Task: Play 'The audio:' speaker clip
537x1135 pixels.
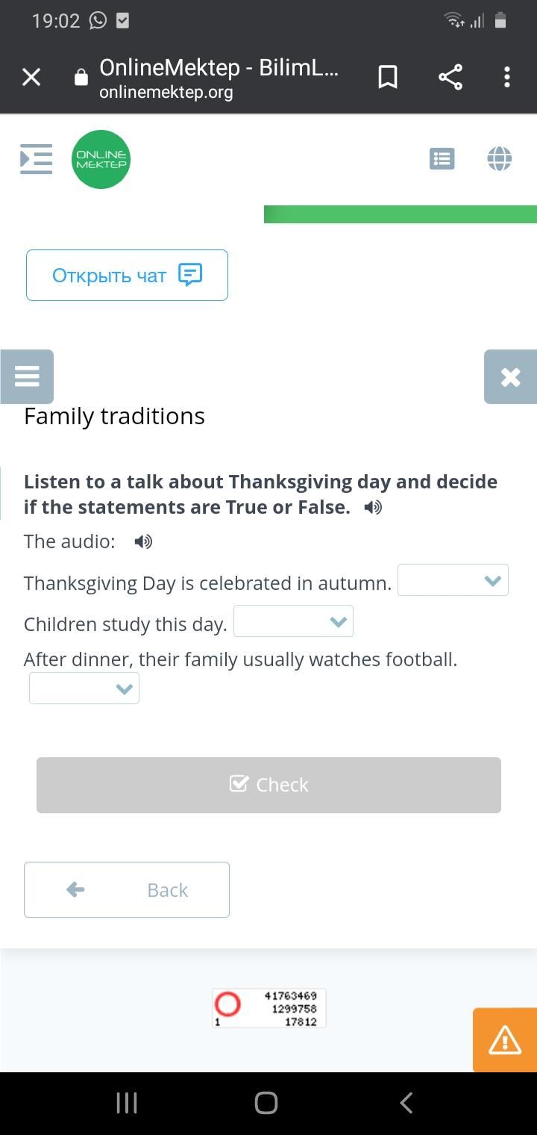Action: click(x=143, y=542)
